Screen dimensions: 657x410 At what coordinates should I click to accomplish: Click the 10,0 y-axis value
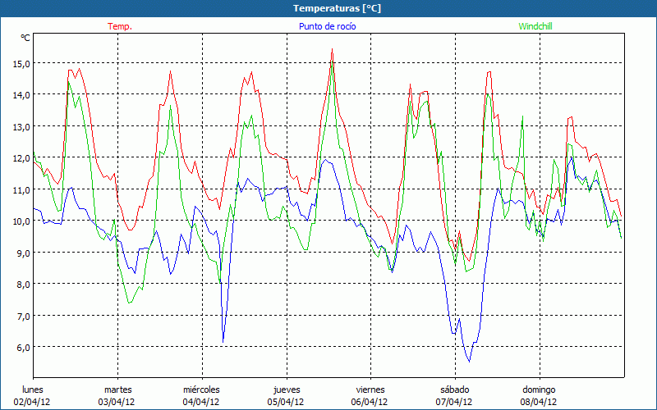coord(19,221)
